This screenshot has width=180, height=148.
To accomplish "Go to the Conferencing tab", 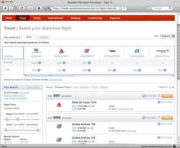I will pyautogui.click(x=95, y=18).
